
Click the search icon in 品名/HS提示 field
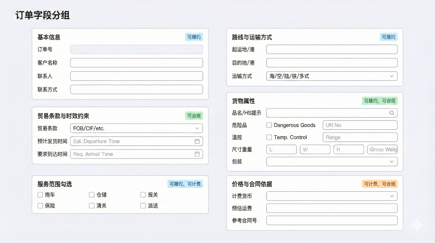tap(392, 113)
